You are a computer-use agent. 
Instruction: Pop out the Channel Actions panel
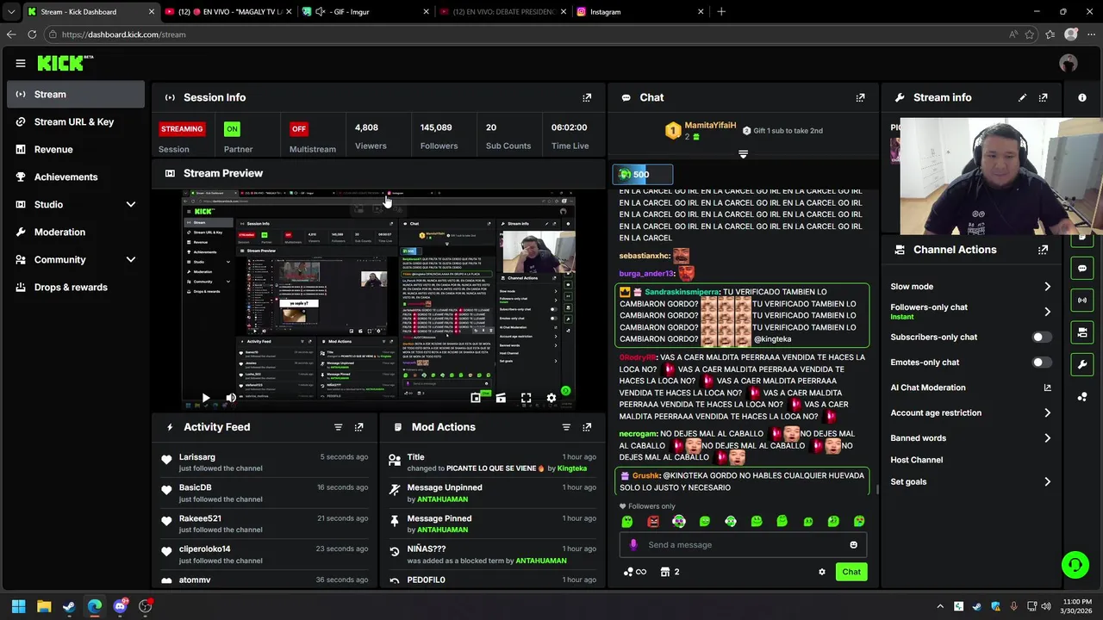point(1044,250)
